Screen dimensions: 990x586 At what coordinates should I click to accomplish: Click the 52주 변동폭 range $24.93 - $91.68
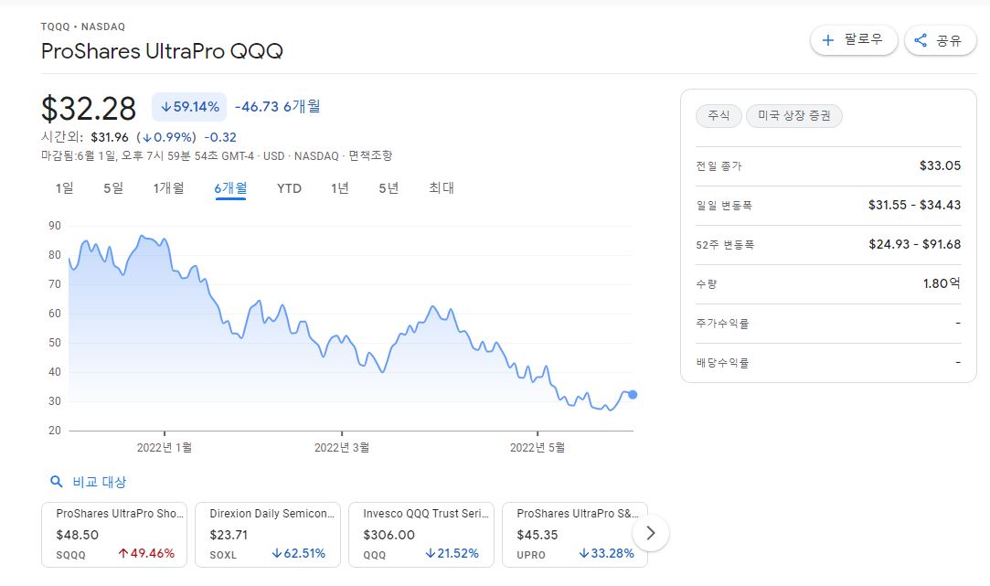[x=914, y=244]
